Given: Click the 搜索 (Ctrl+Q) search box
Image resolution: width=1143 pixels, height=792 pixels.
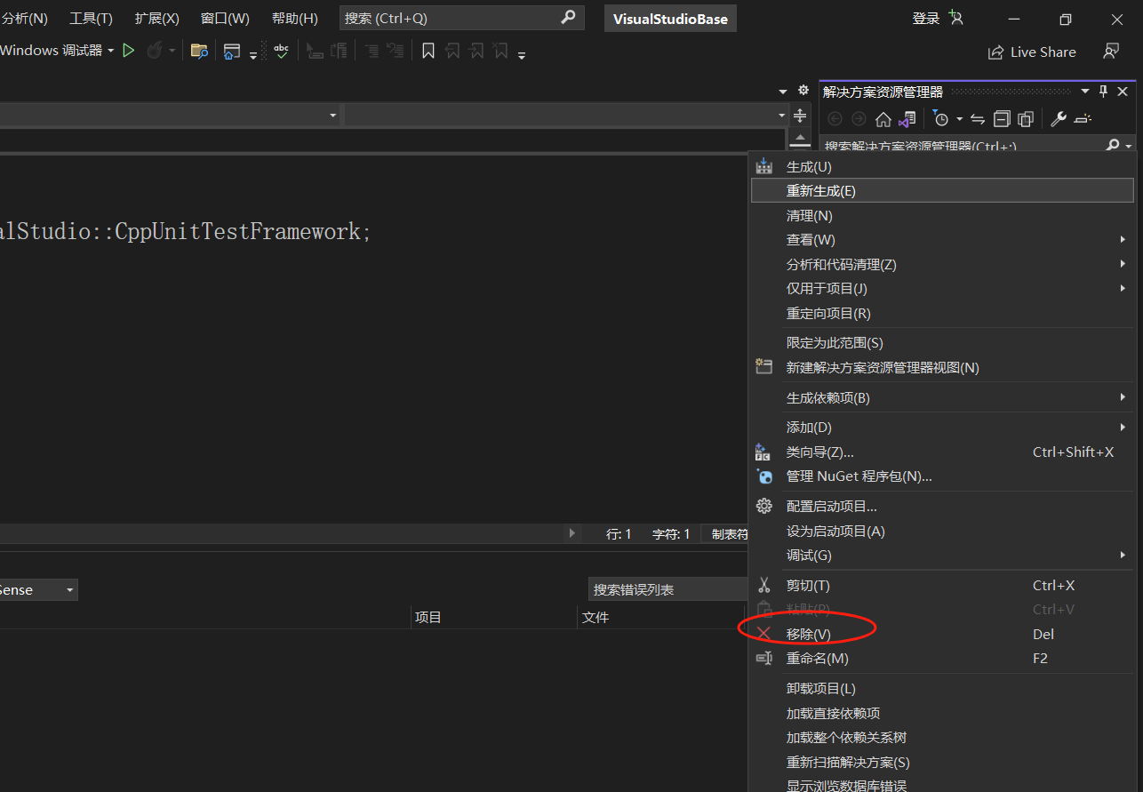Looking at the screenshot, I should (x=461, y=19).
